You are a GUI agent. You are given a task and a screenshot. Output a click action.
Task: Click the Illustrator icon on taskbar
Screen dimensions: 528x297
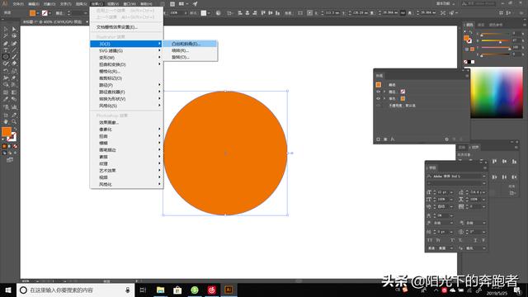(229, 290)
